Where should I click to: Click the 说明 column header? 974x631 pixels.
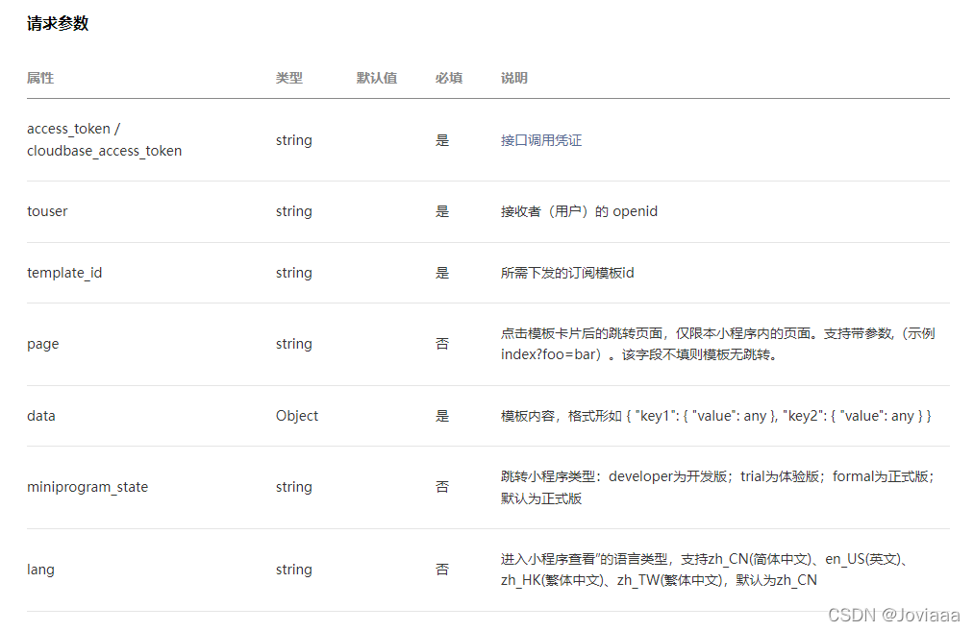514,78
